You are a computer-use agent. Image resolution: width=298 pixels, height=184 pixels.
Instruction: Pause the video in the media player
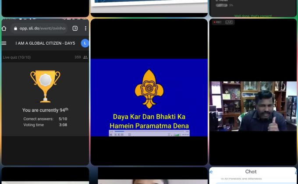(111, 134)
